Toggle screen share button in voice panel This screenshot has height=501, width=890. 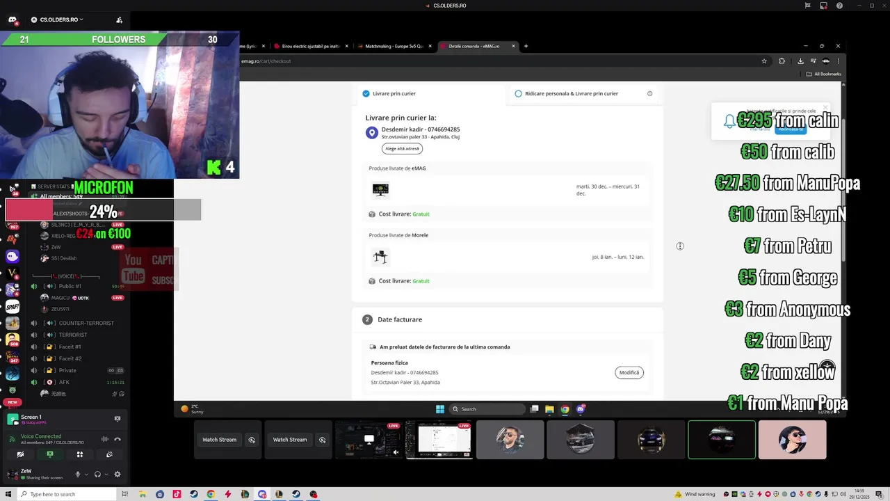(x=50, y=454)
